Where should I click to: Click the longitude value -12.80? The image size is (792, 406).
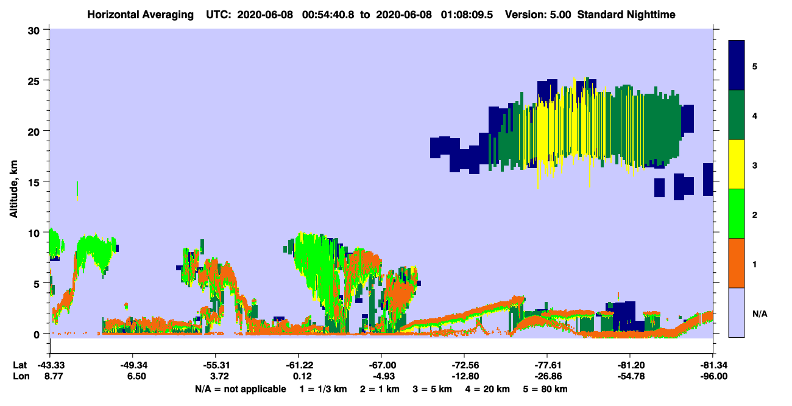[464, 377]
